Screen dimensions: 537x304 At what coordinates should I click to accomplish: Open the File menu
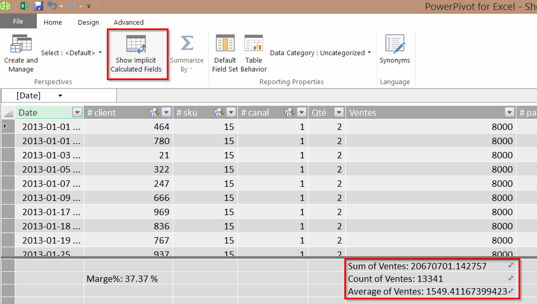click(x=18, y=22)
